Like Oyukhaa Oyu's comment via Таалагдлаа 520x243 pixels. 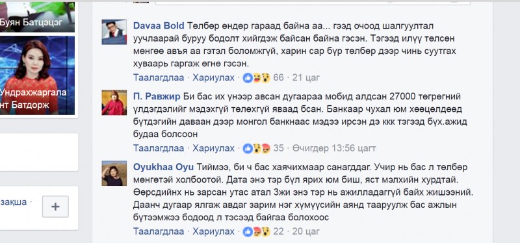click(159, 231)
